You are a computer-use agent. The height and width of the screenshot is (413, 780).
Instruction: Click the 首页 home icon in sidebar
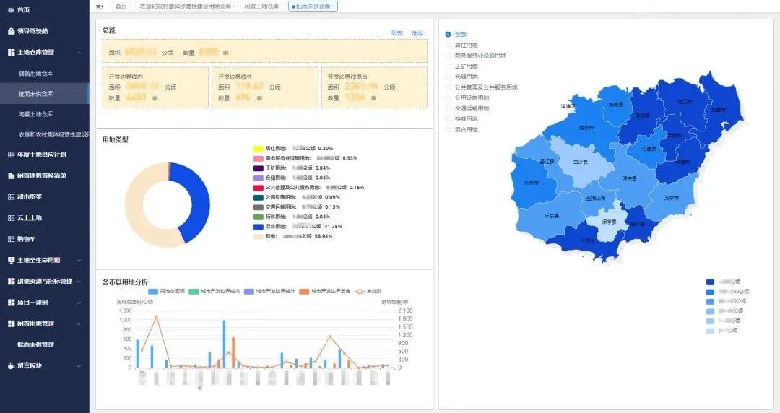[11, 10]
